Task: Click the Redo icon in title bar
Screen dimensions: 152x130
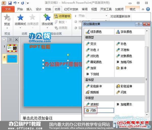Action: click(x=23, y=3)
